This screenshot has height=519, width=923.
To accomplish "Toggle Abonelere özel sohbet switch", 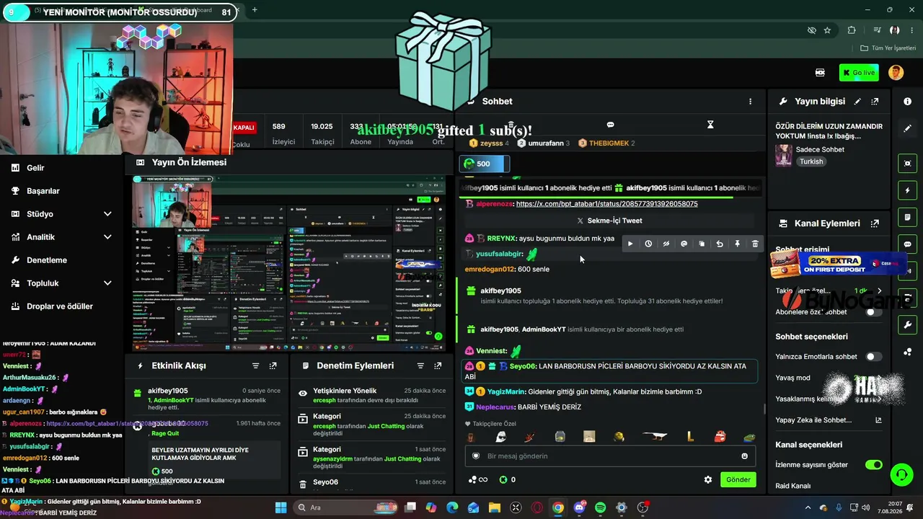I will point(874,312).
